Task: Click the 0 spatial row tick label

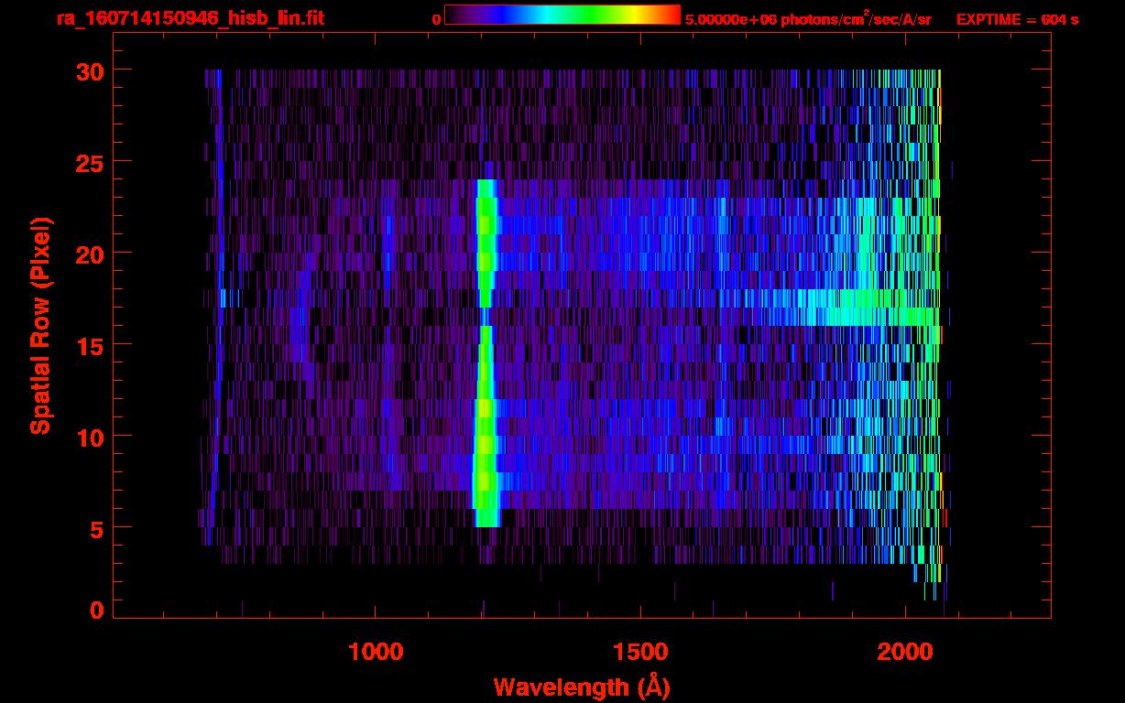Action: point(95,611)
